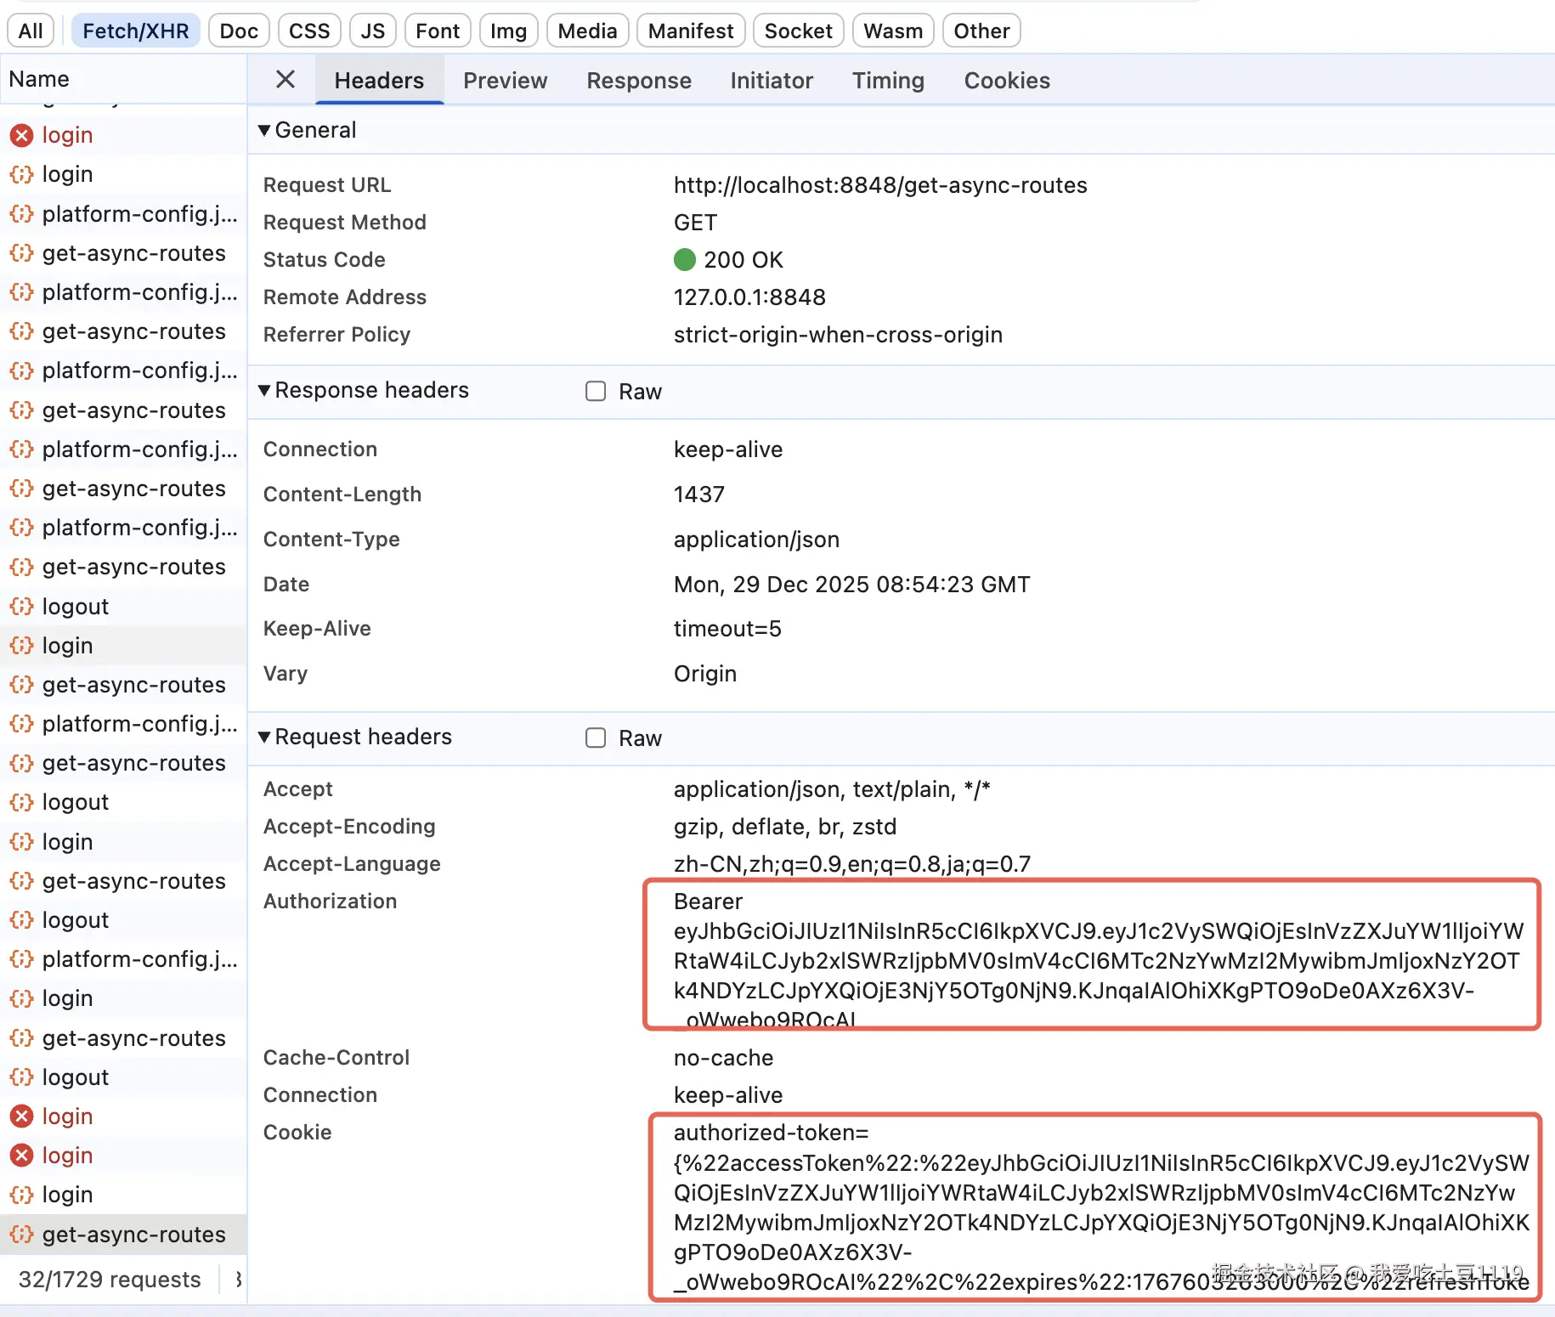Click the Request Method header label
The height and width of the screenshot is (1317, 1555).
pyautogui.click(x=345, y=223)
